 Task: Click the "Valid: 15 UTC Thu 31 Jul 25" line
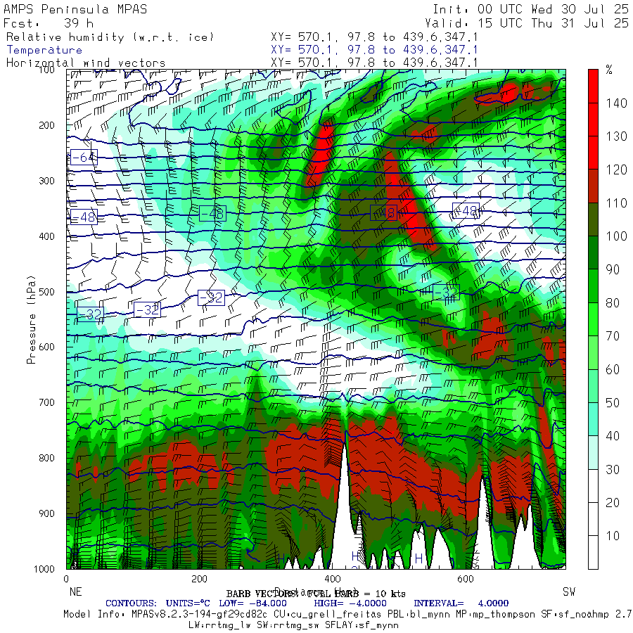(527, 23)
